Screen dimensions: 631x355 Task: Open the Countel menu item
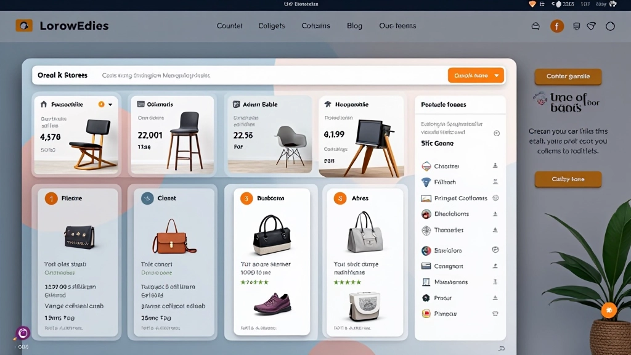229,26
